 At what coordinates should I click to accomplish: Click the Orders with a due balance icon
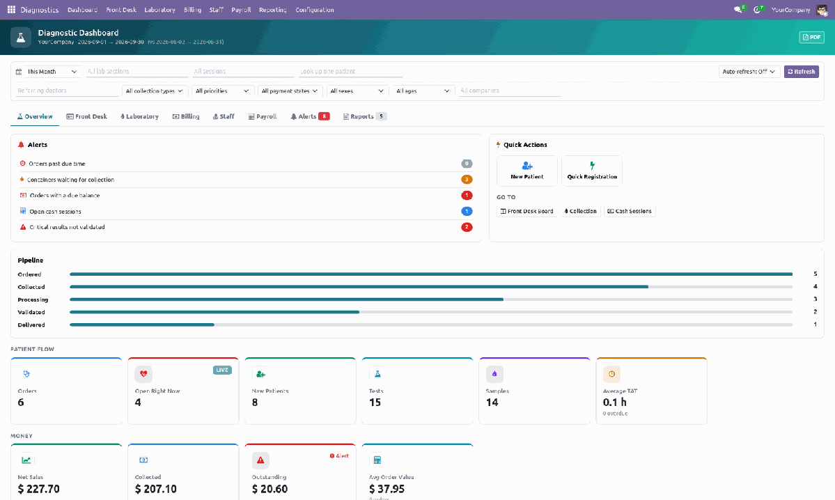click(x=23, y=196)
